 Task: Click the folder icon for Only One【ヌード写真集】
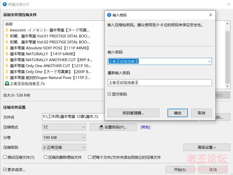[x=7, y=72]
